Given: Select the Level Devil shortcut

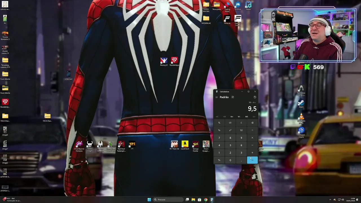Looking at the screenshot, I should point(185,146).
